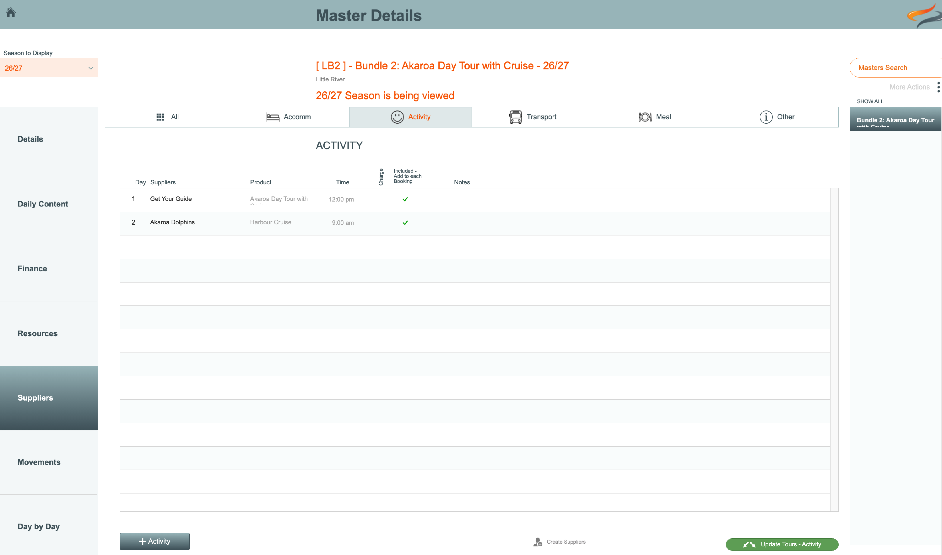Click the All grid icon
Viewport: 942px width, 555px height.
pyautogui.click(x=160, y=117)
